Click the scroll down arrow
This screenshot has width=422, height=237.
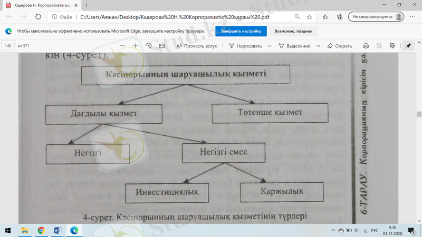(x=419, y=221)
